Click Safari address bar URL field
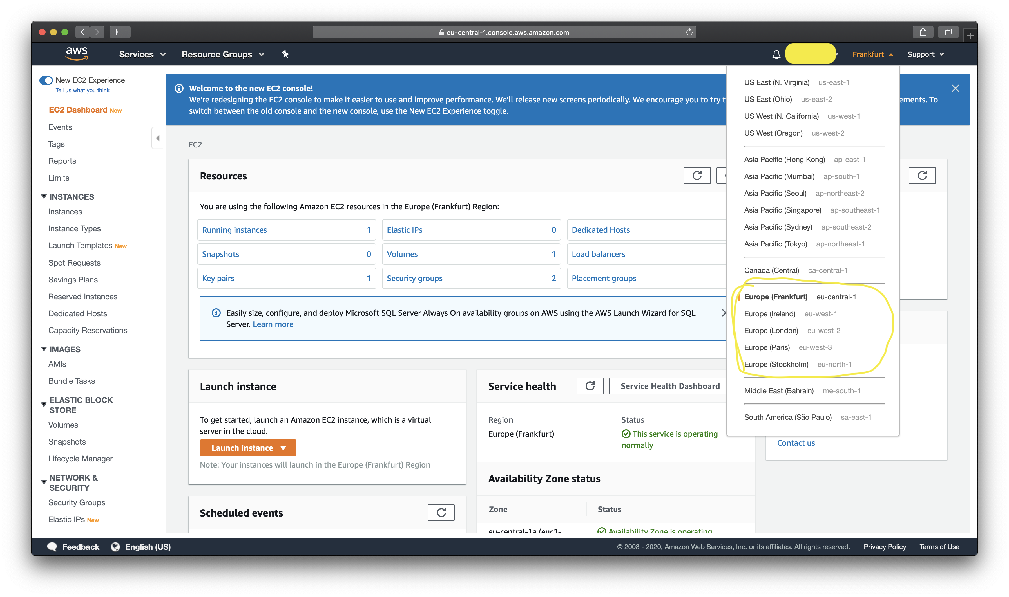Viewport: 1009px width, 597px height. 504,32
